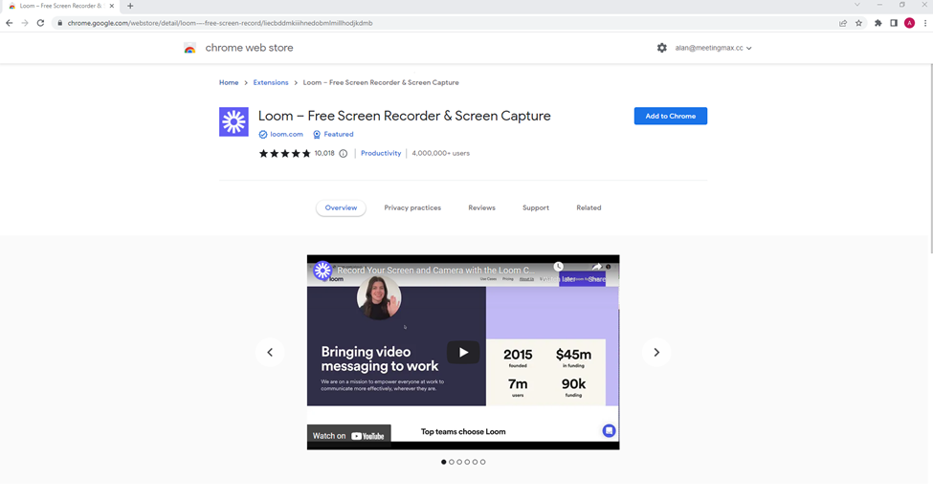Click the video Share arrow icon

pos(596,267)
